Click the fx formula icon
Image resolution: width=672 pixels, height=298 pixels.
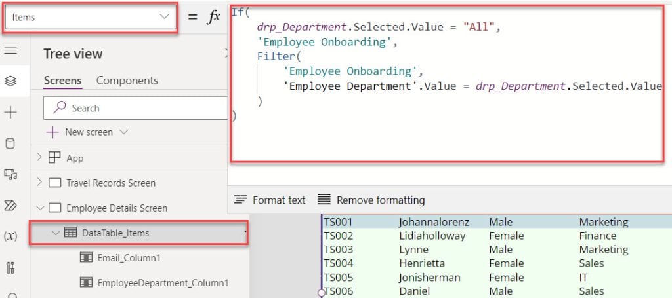pyautogui.click(x=213, y=17)
